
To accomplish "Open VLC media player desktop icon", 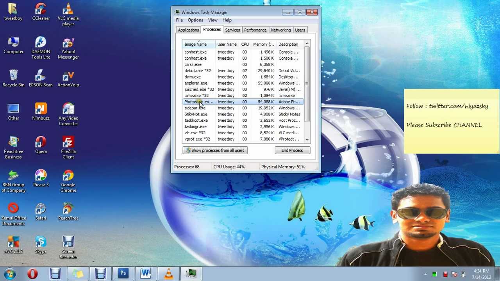I will (x=68, y=14).
